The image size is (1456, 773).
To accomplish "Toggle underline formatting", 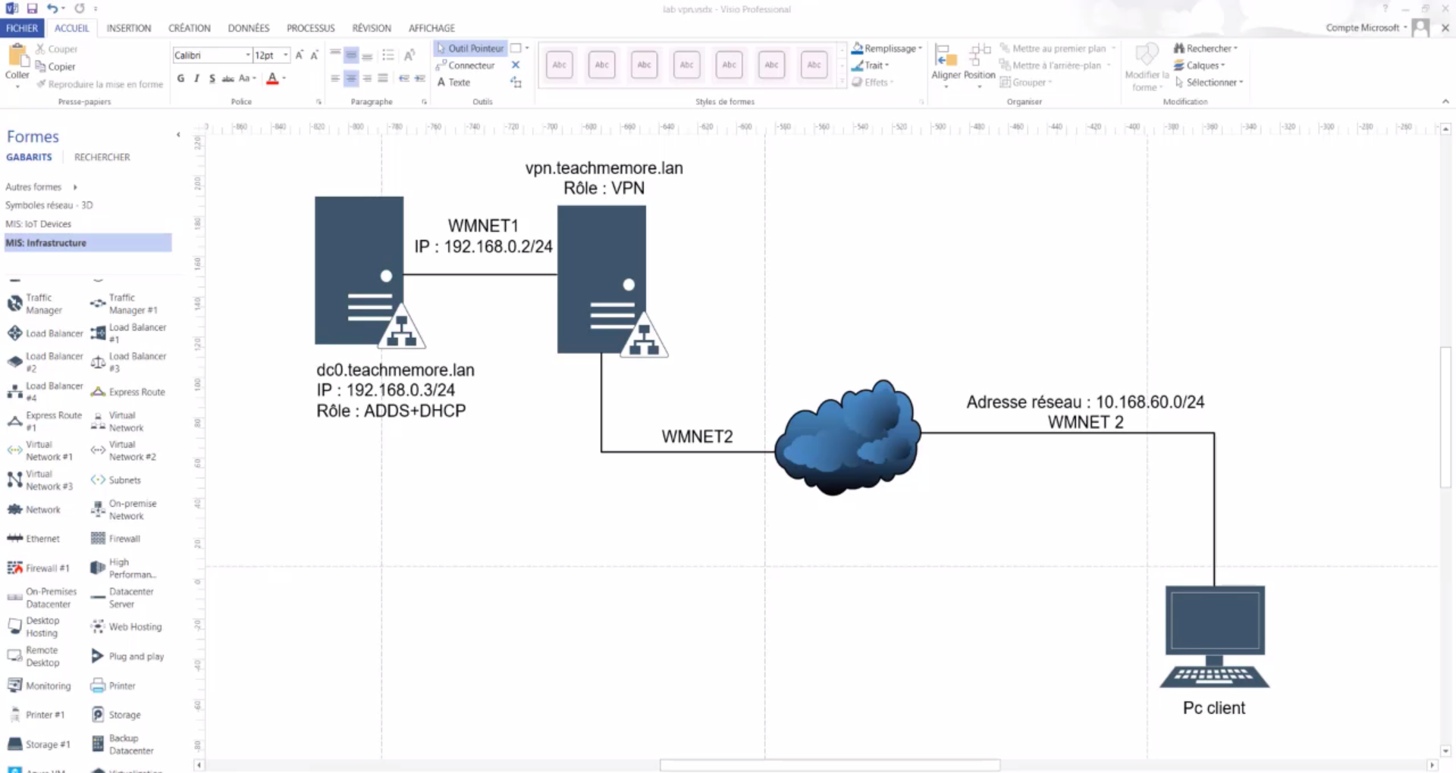I will coord(212,78).
